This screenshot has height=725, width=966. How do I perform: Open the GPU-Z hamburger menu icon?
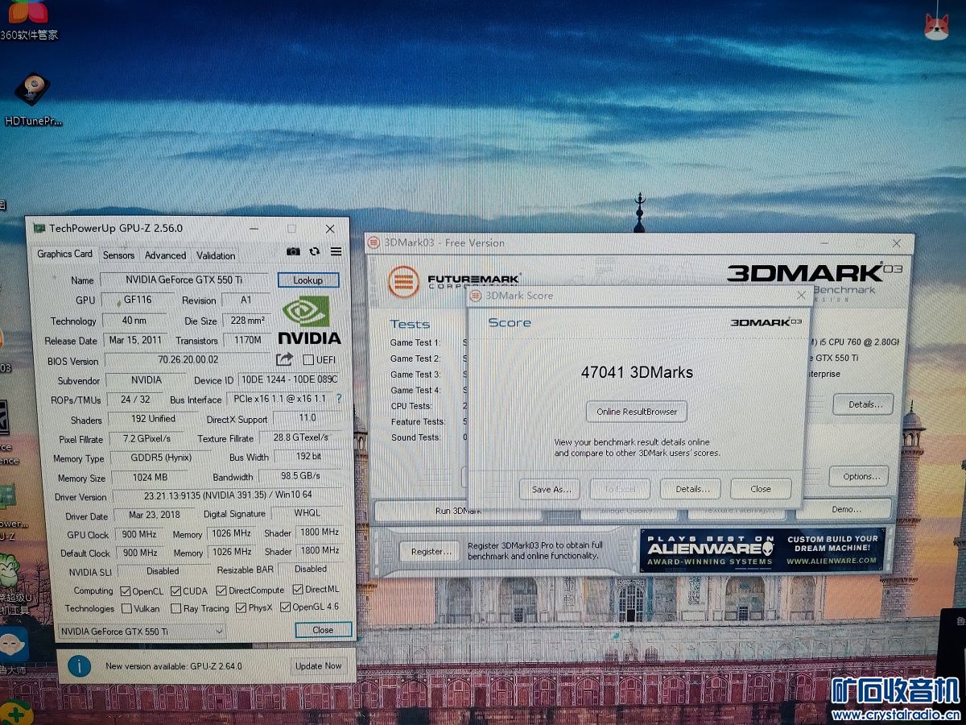coord(336,251)
